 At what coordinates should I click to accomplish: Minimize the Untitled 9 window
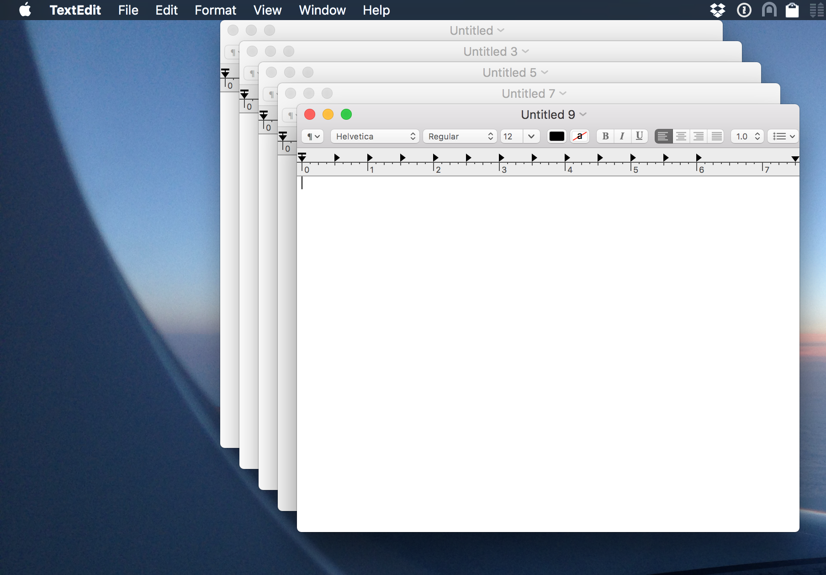328,114
